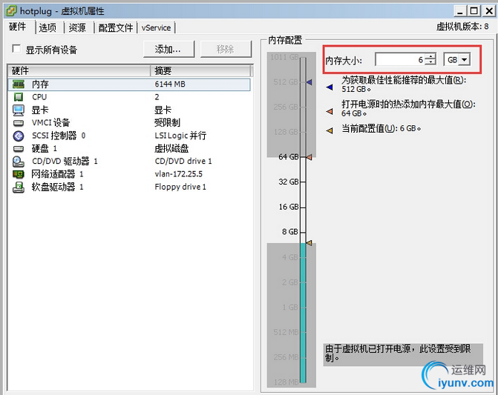Click the SCSI controller 0 icon
Image resolution: width=498 pixels, height=395 pixels.
tap(19, 136)
